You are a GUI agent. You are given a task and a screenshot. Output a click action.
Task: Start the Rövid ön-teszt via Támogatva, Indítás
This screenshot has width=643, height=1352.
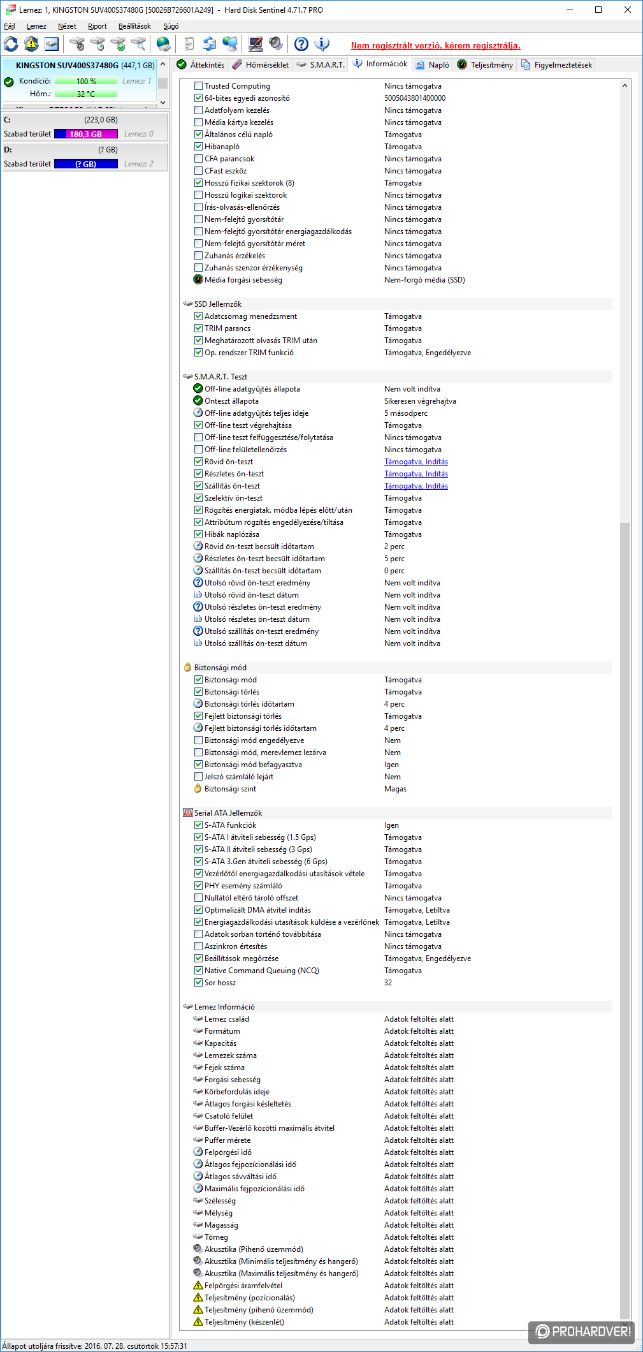(416, 462)
